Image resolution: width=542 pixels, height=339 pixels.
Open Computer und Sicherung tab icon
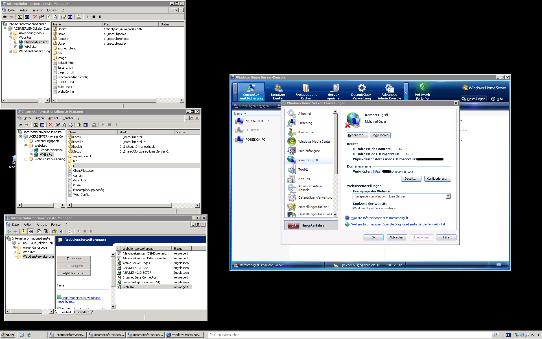coord(251,92)
